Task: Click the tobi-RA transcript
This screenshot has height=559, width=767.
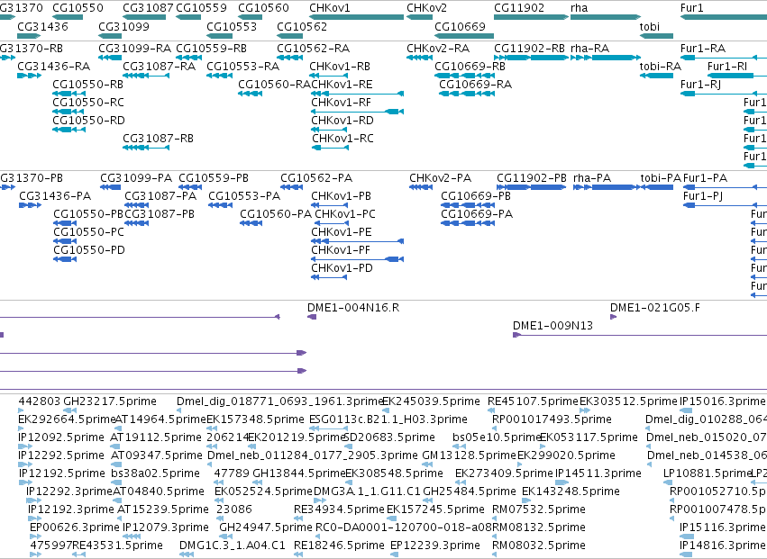Action: pyautogui.click(x=656, y=76)
